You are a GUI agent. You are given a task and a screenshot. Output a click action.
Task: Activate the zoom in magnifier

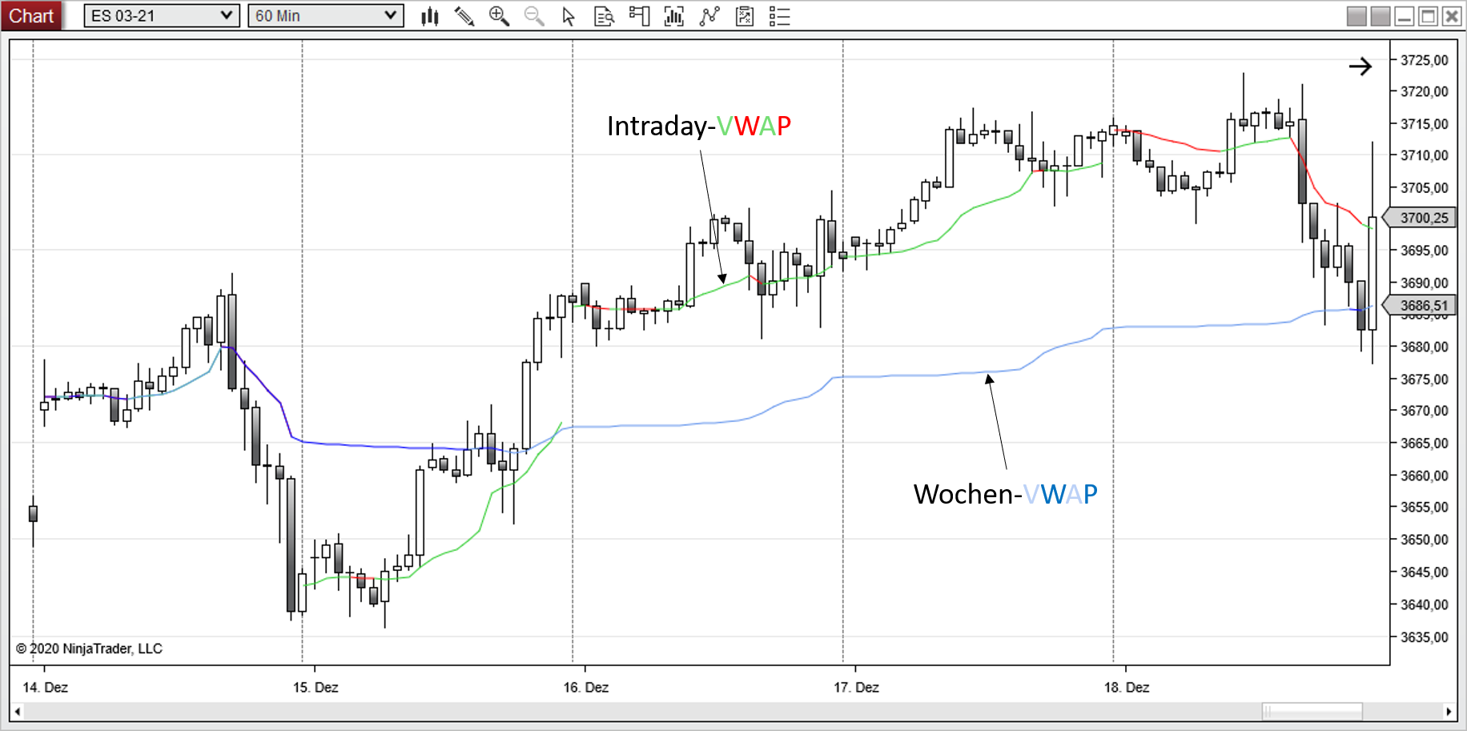[x=499, y=16]
